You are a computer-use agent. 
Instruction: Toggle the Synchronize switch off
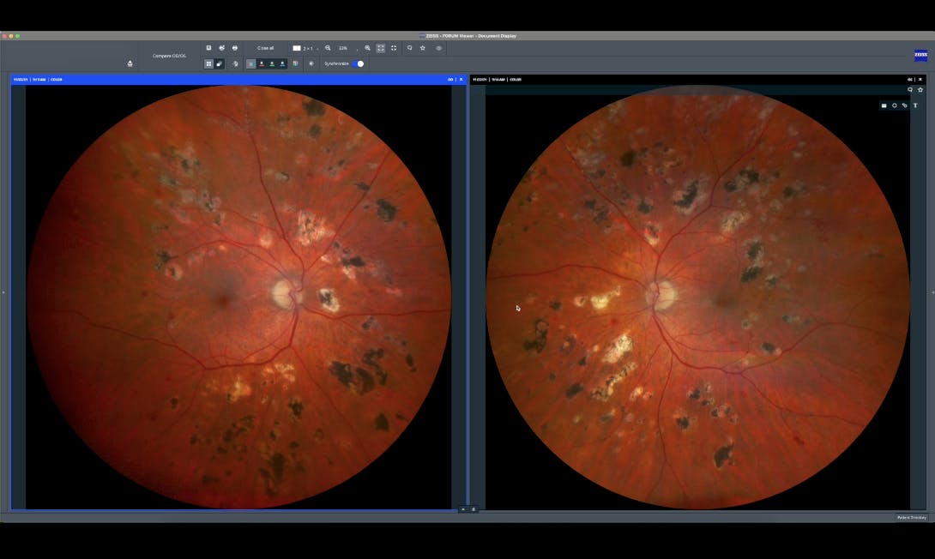[x=358, y=63]
